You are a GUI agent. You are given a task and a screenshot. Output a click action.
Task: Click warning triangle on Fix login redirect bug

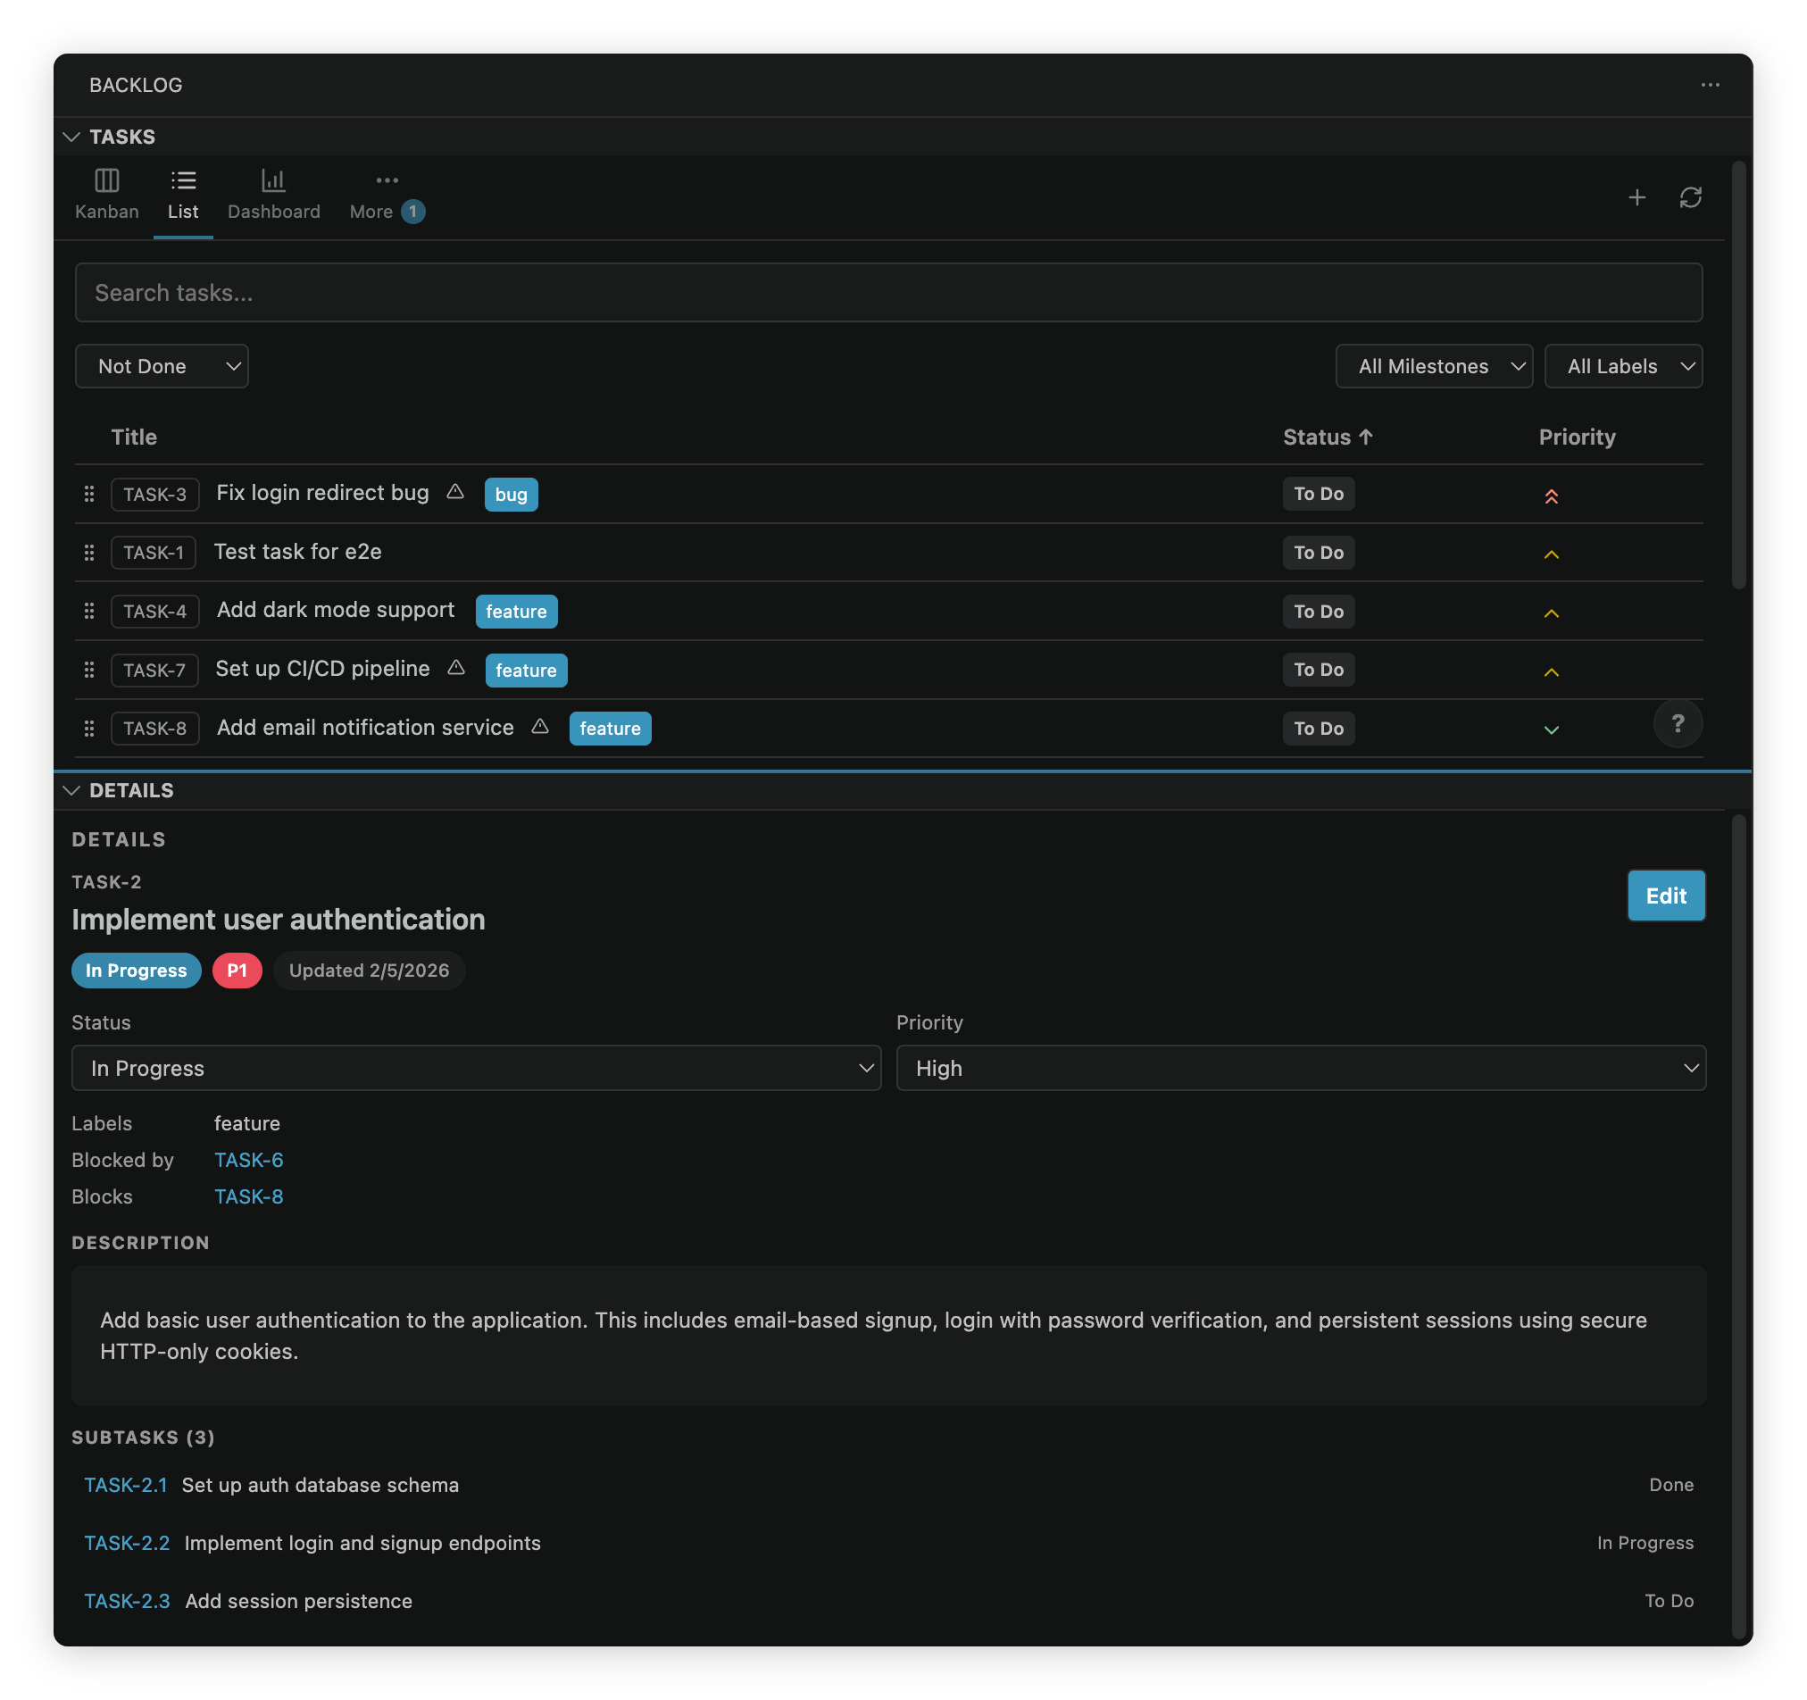pos(455,492)
